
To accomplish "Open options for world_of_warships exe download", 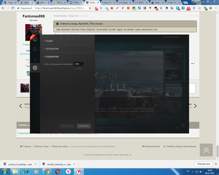I will 36,164.
